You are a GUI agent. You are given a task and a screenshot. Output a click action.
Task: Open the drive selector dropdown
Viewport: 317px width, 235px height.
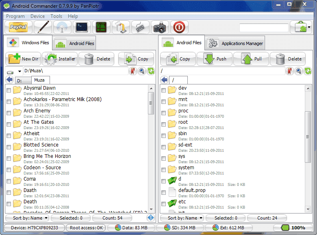pyautogui.click(x=14, y=71)
